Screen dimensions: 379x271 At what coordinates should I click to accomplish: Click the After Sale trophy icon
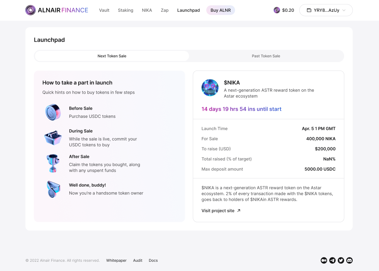coord(53,163)
